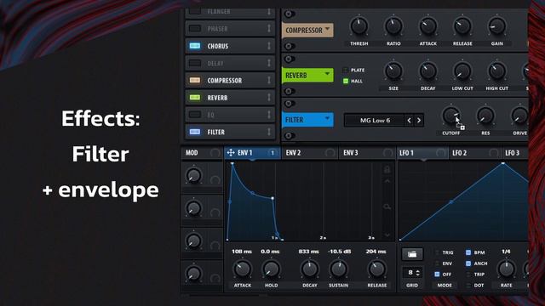Screen dimensions: 545x306
Task: Enable the Phaser effect in rack list
Action: [x=195, y=29]
